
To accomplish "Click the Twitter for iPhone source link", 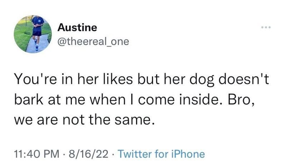I will [x=162, y=154].
